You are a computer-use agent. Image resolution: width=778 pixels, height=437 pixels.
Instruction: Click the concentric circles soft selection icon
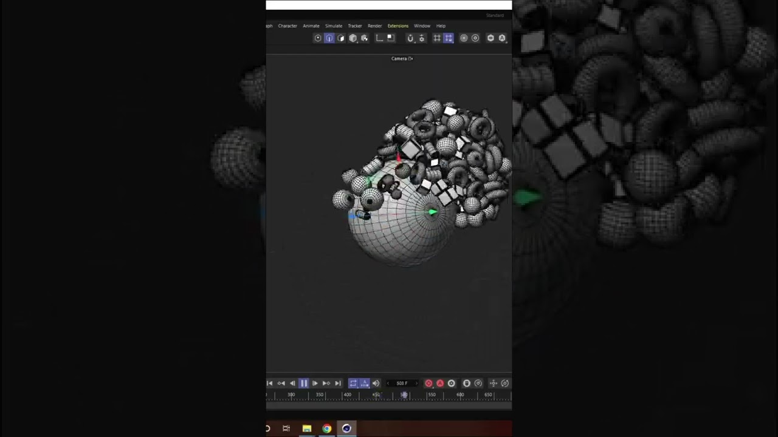click(464, 38)
